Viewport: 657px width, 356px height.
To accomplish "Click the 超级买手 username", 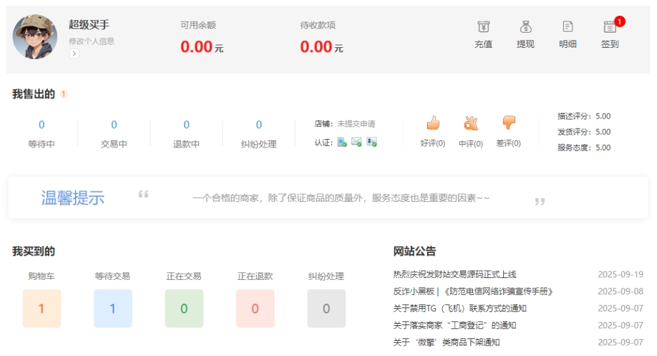I will point(89,25).
